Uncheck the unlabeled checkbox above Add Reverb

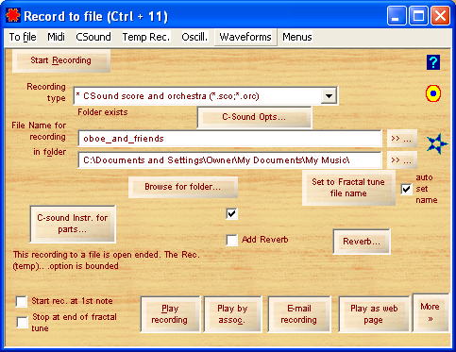point(232,214)
